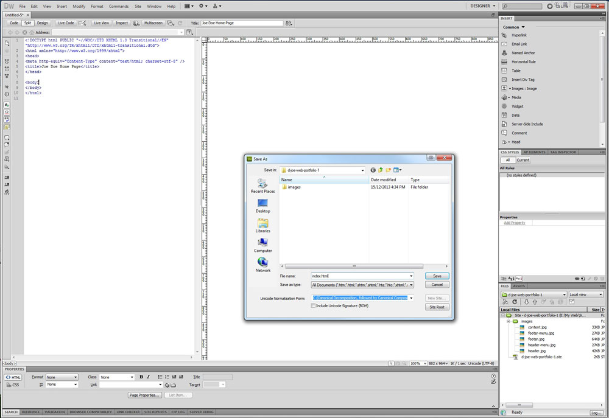Switch to the Assets tab
This screenshot has height=418, width=609.
[519, 286]
